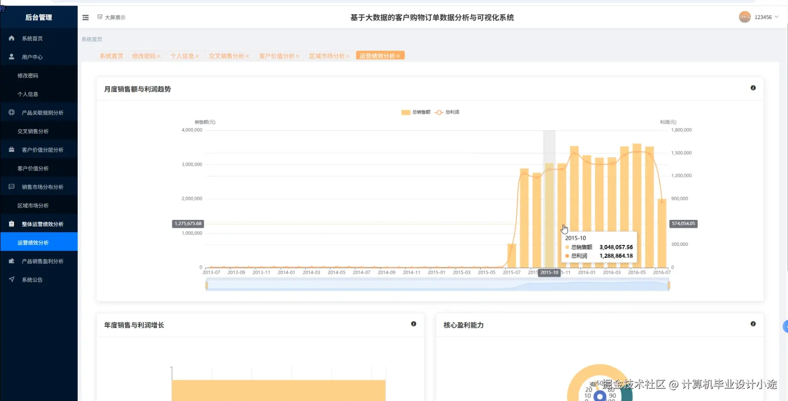The image size is (788, 401).
Task: Click the 后台管理 sidebar title
Action: tap(38, 17)
